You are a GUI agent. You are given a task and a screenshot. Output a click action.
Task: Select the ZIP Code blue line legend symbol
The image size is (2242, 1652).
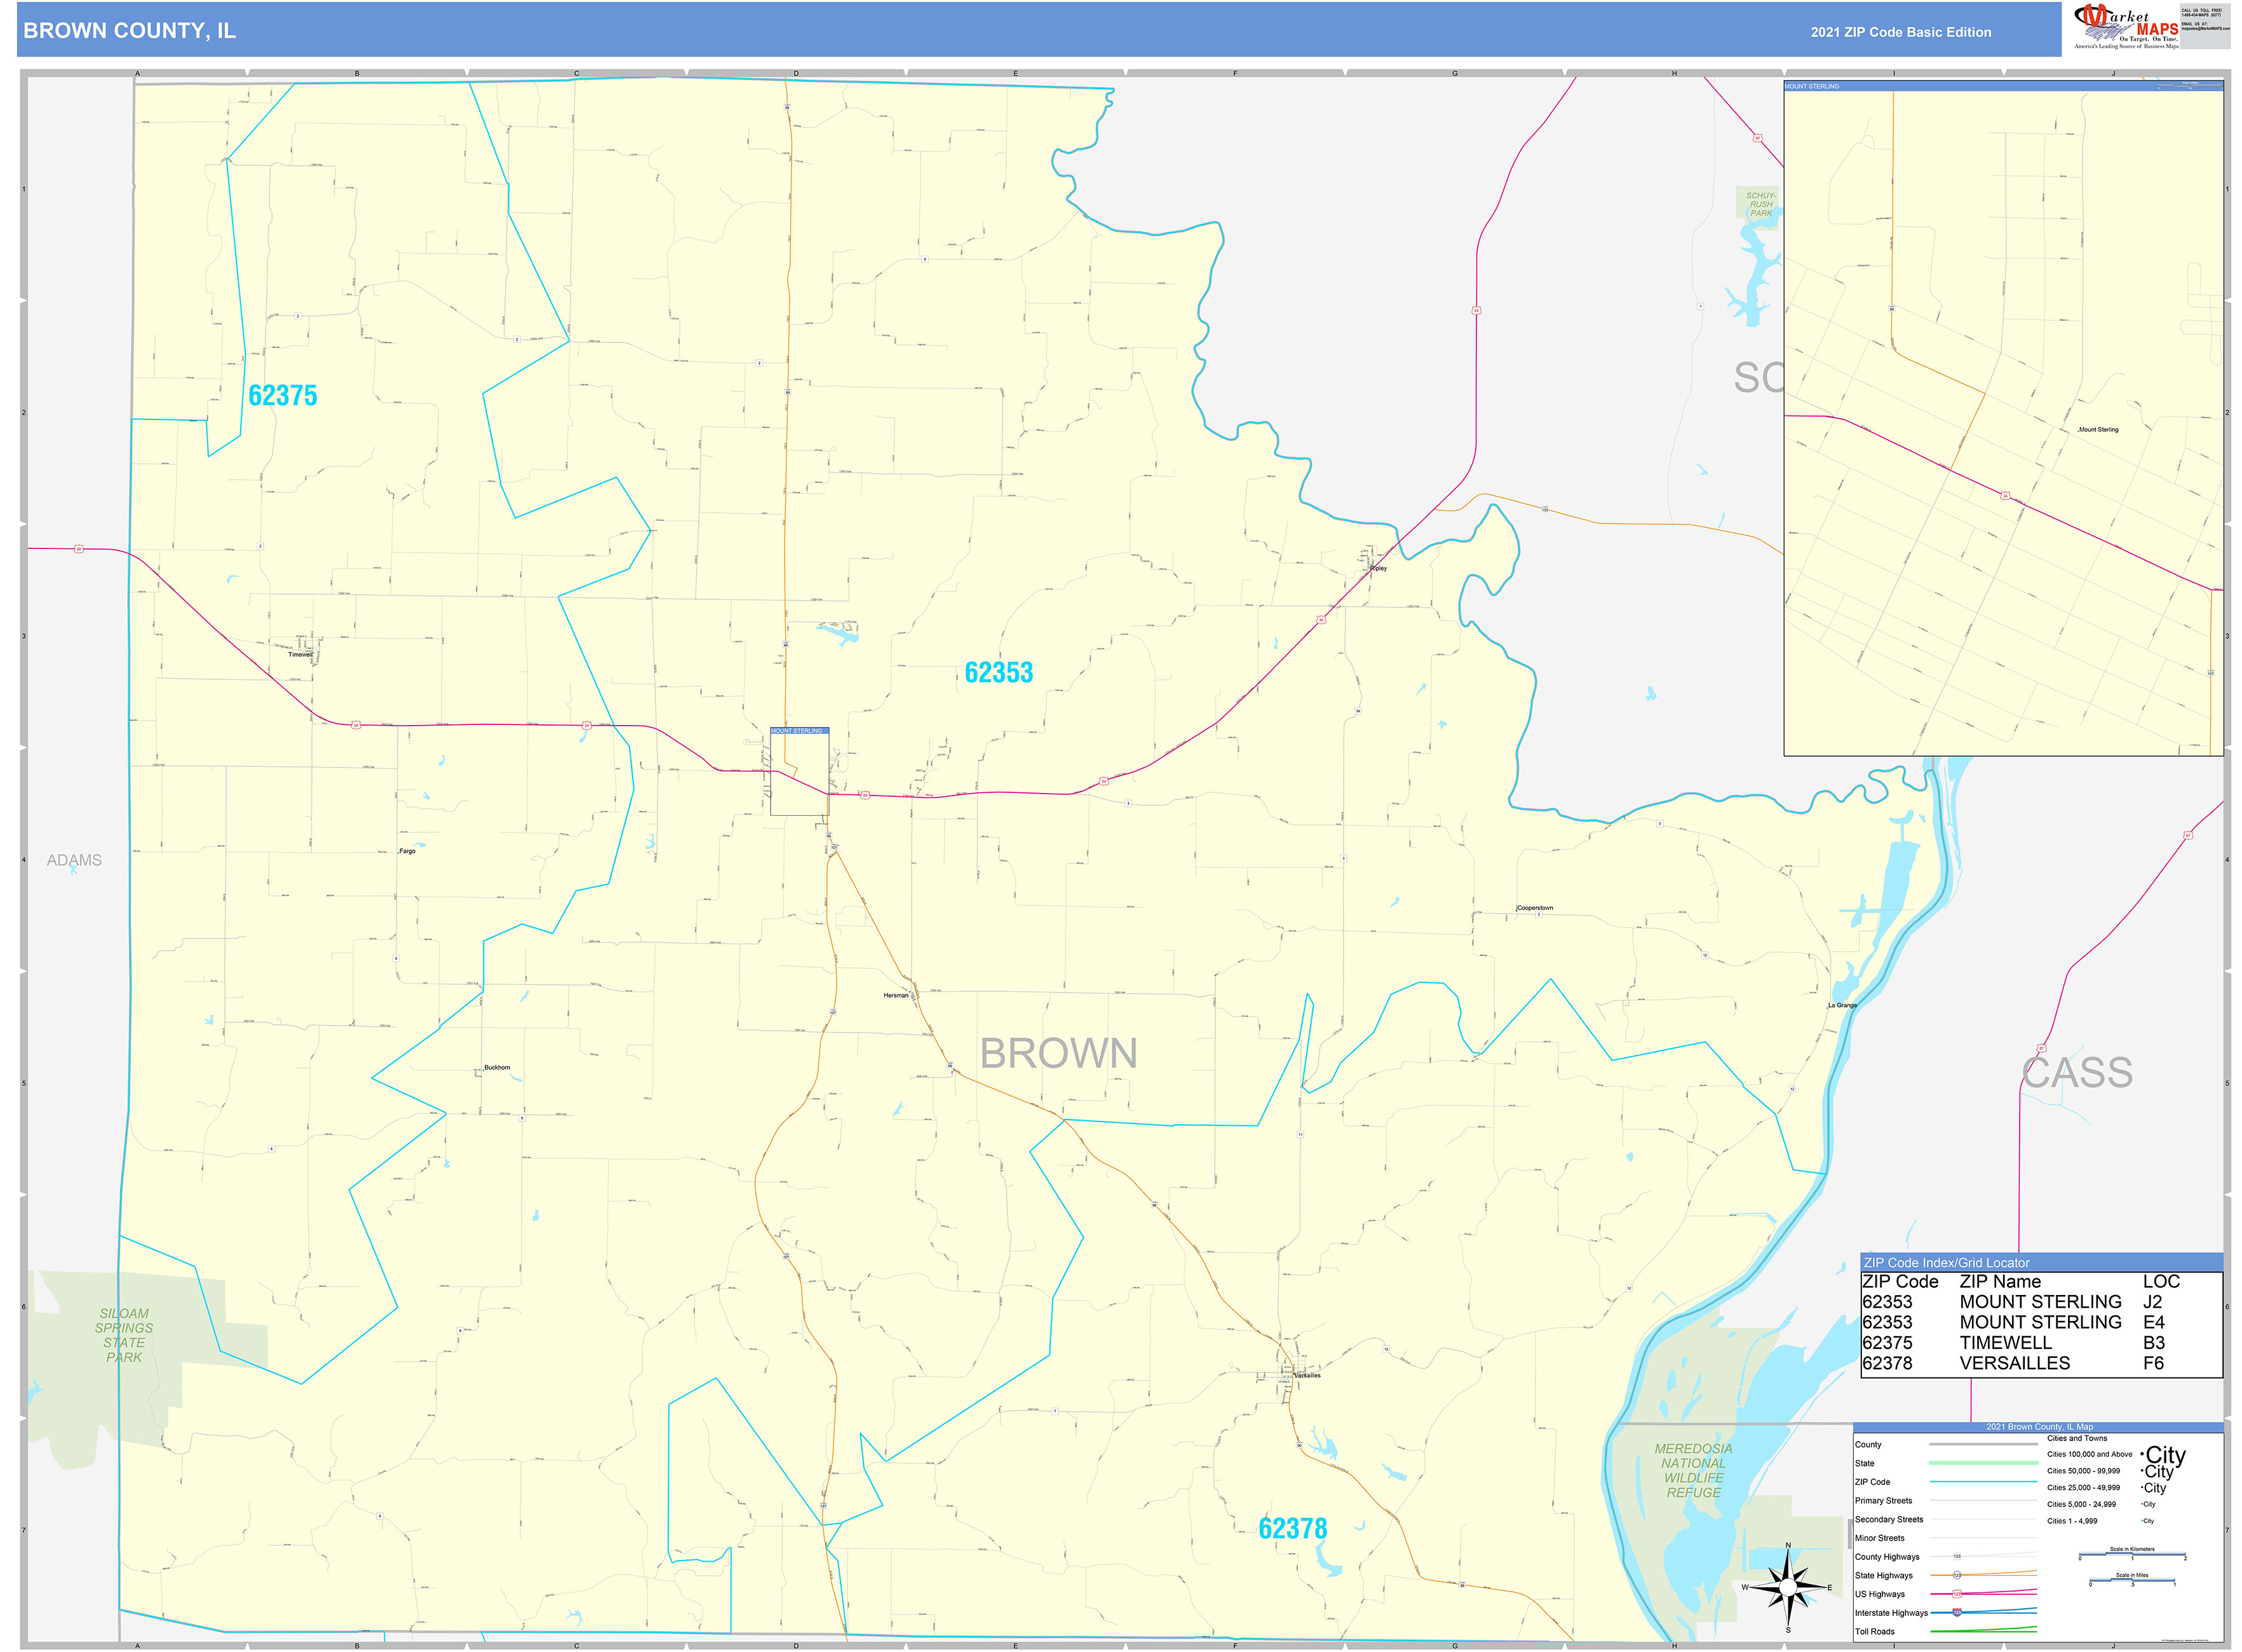pos(1985,1481)
